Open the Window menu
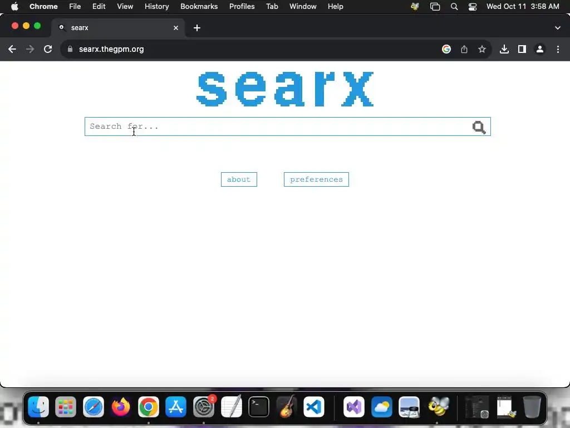The height and width of the screenshot is (428, 570). pos(303,7)
